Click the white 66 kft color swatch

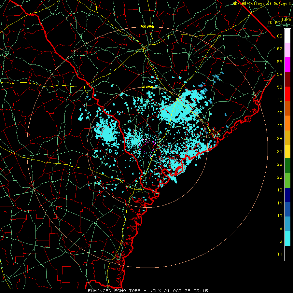coord(287,36)
